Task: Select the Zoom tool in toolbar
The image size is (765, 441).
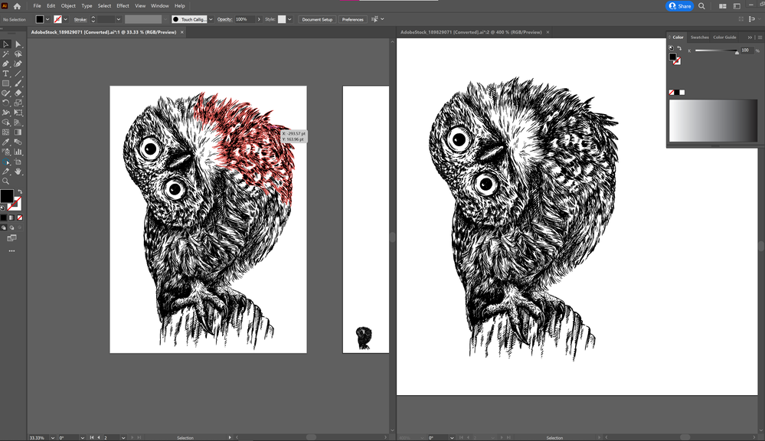Action: coord(6,181)
